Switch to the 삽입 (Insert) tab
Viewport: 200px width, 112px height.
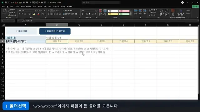12,7
